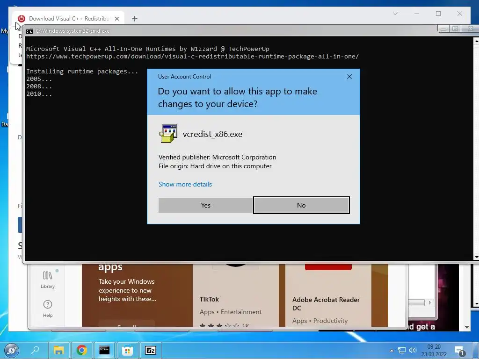
Task: Click the cmd.exe title bar icon
Action: click(x=29, y=31)
